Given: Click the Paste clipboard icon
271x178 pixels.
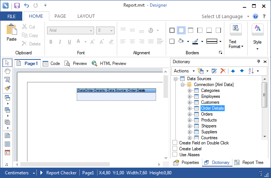Looking at the screenshot, I should pos(11,32).
